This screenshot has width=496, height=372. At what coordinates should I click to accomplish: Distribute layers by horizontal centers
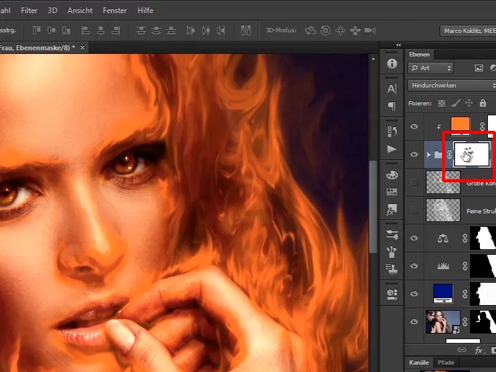(x=206, y=30)
